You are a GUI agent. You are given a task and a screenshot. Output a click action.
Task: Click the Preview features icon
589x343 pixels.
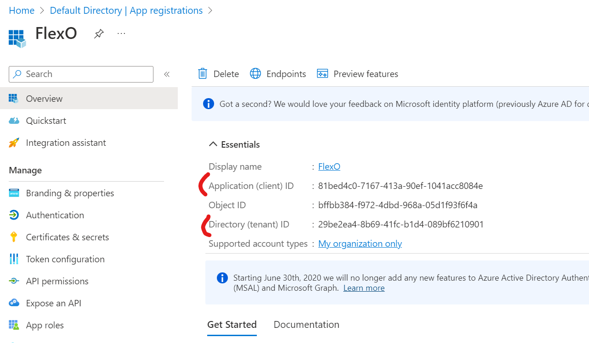point(323,74)
